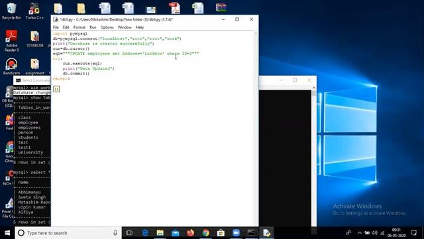Select the assignment desktop file
This screenshot has height=239, width=424.
(34, 66)
